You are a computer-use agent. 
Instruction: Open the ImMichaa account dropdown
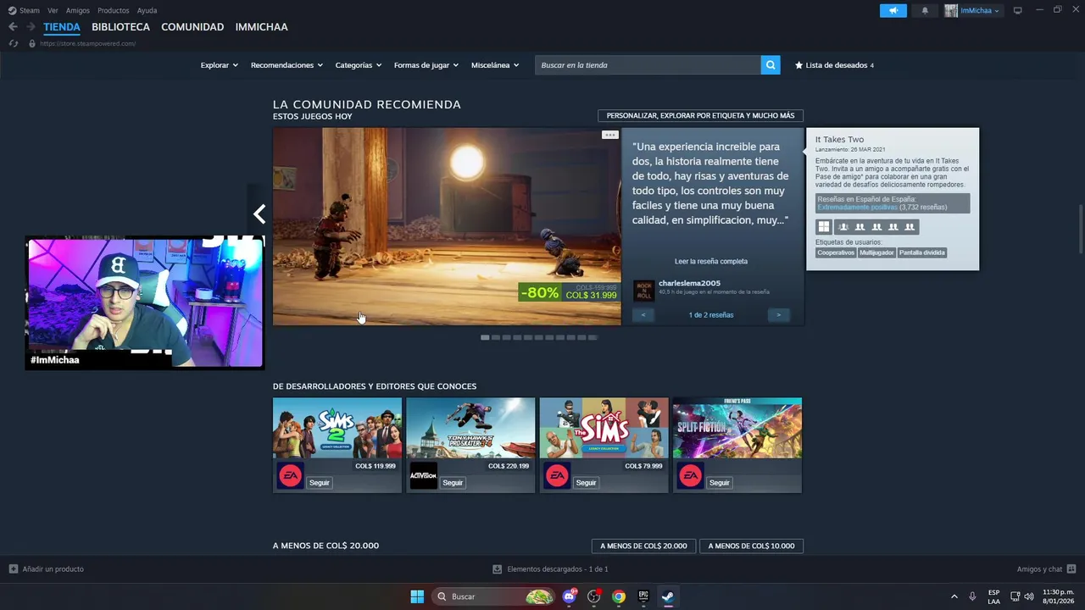[x=973, y=10]
